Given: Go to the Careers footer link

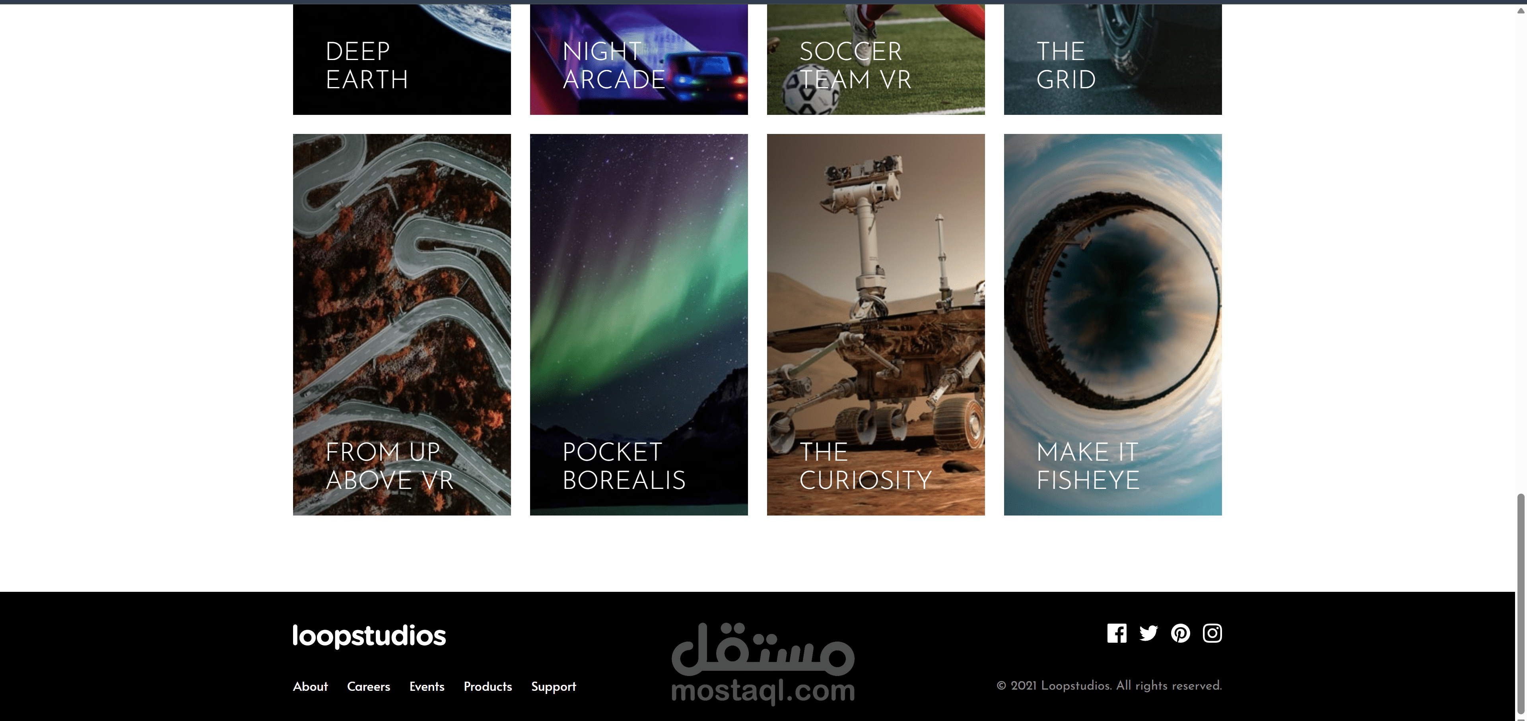Looking at the screenshot, I should (369, 686).
